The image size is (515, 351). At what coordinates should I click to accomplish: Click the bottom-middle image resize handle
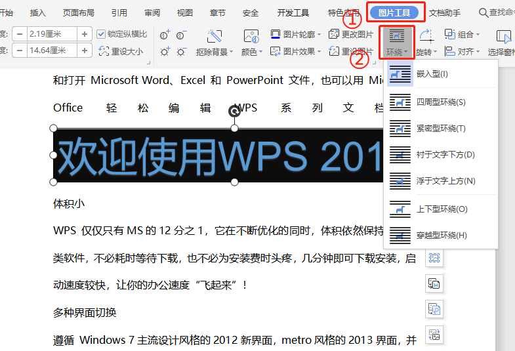234,182
